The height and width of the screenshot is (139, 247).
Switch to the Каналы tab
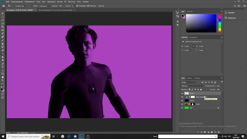(x=189, y=78)
